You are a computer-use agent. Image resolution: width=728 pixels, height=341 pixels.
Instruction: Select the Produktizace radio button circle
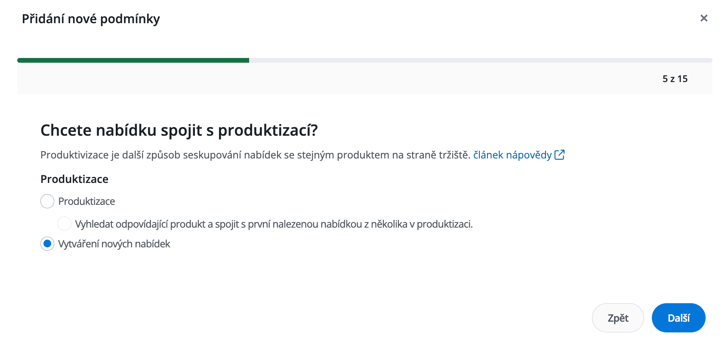[47, 201]
